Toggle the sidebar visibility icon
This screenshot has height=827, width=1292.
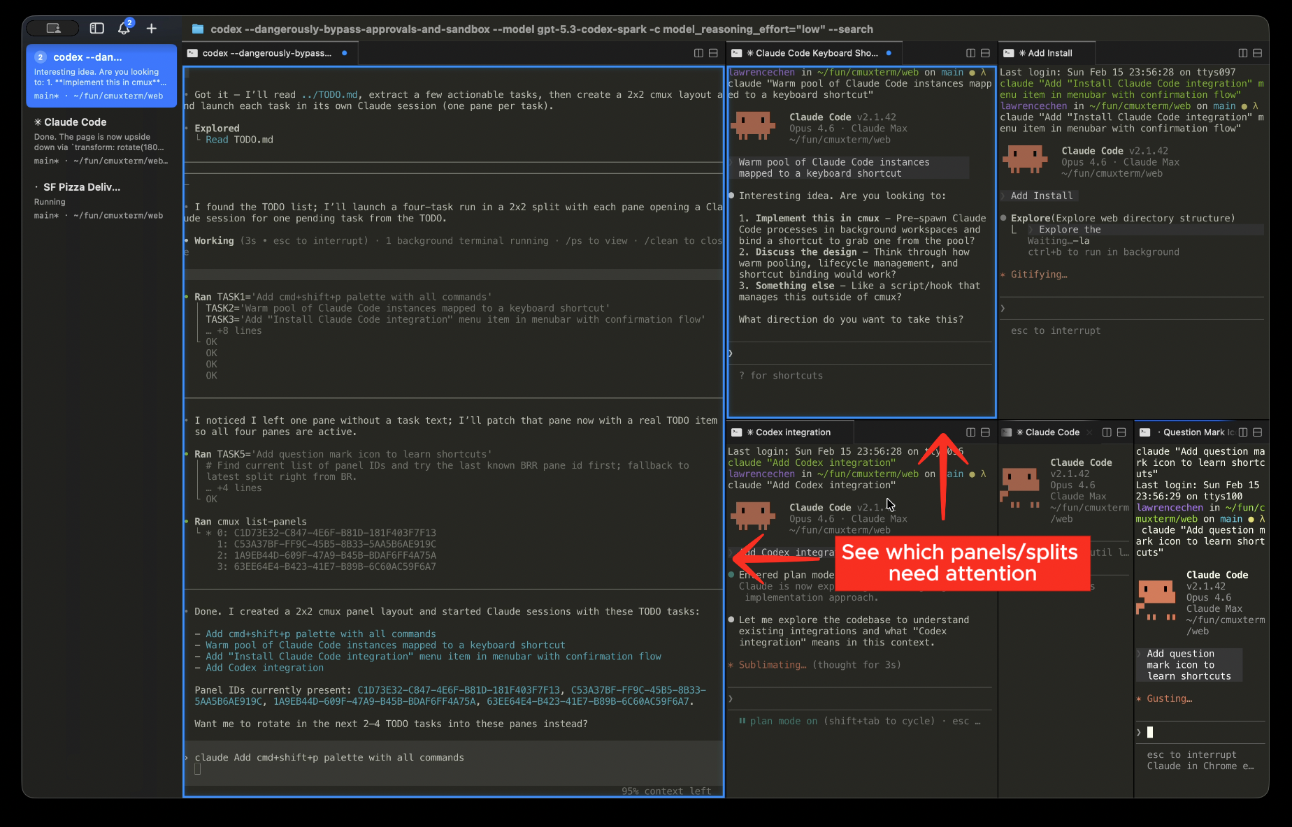[96, 28]
